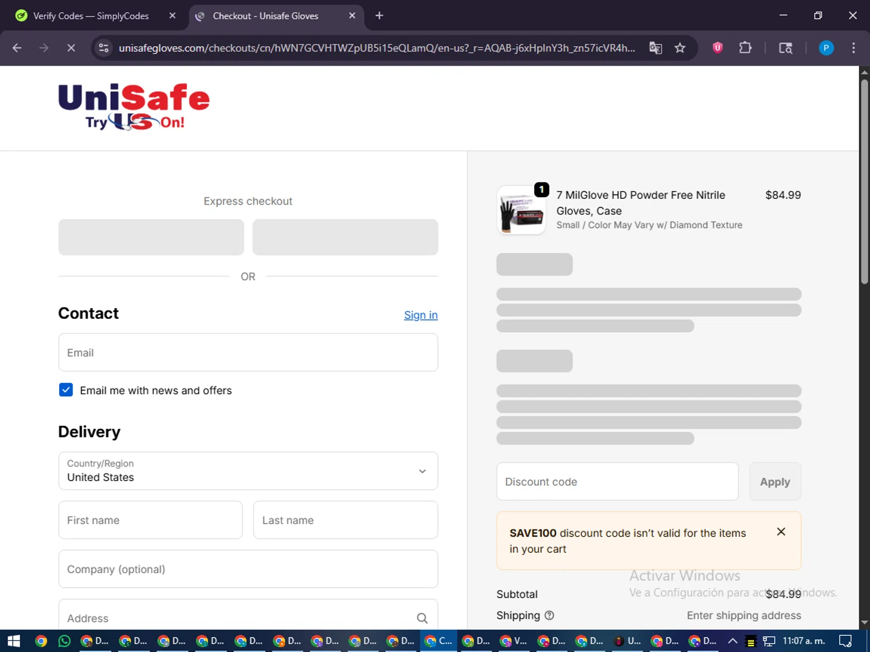This screenshot has width=870, height=652.
Task: Click the first Express checkout button placeholder
Action: click(151, 237)
